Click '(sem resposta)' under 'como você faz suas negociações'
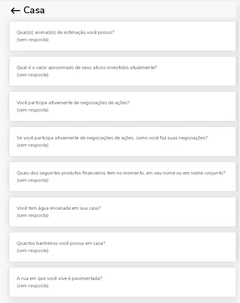240x303 pixels. pyautogui.click(x=33, y=145)
